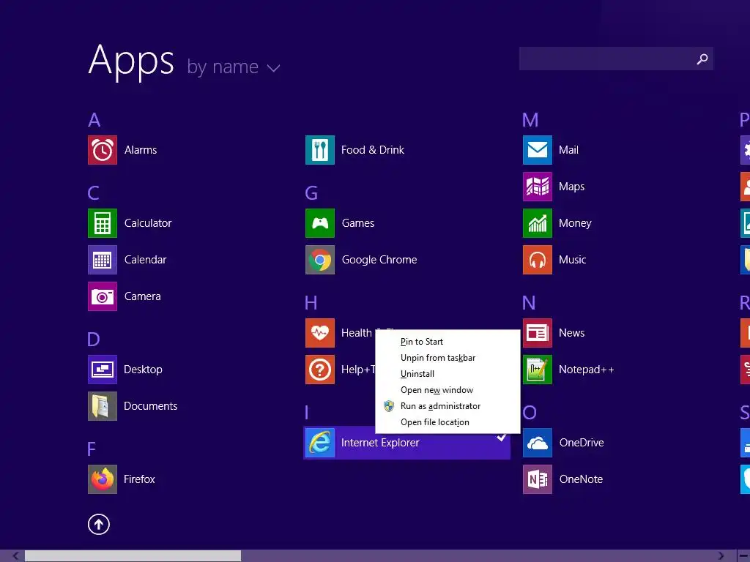Click the letter M group header
The width and height of the screenshot is (750, 562).
530,120
